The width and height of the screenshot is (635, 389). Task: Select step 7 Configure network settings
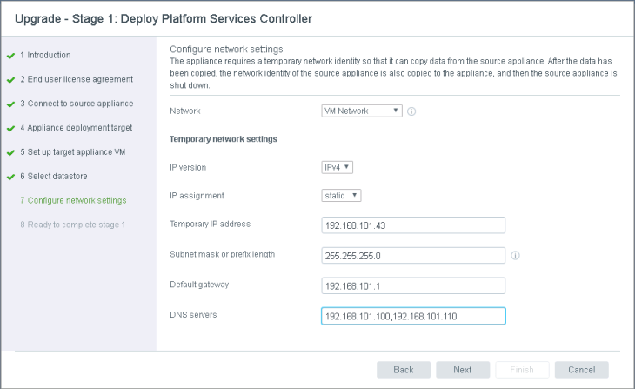click(72, 200)
